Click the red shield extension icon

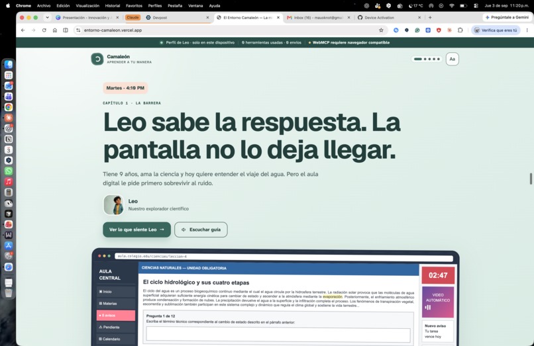(x=439, y=30)
